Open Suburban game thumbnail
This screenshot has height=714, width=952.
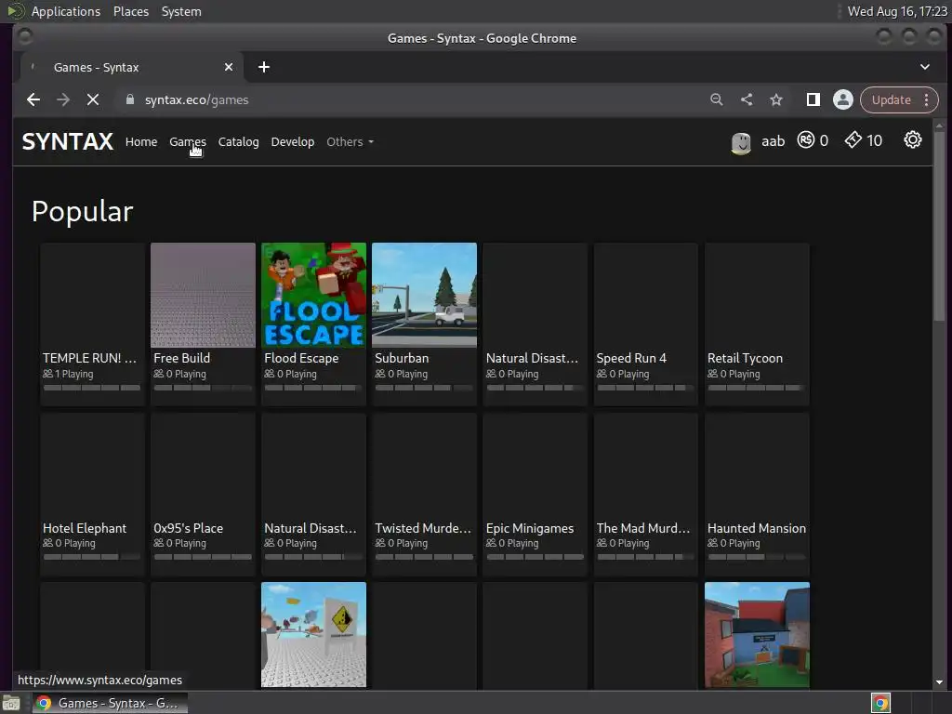tap(424, 295)
